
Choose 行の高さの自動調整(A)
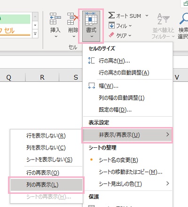point(127,72)
